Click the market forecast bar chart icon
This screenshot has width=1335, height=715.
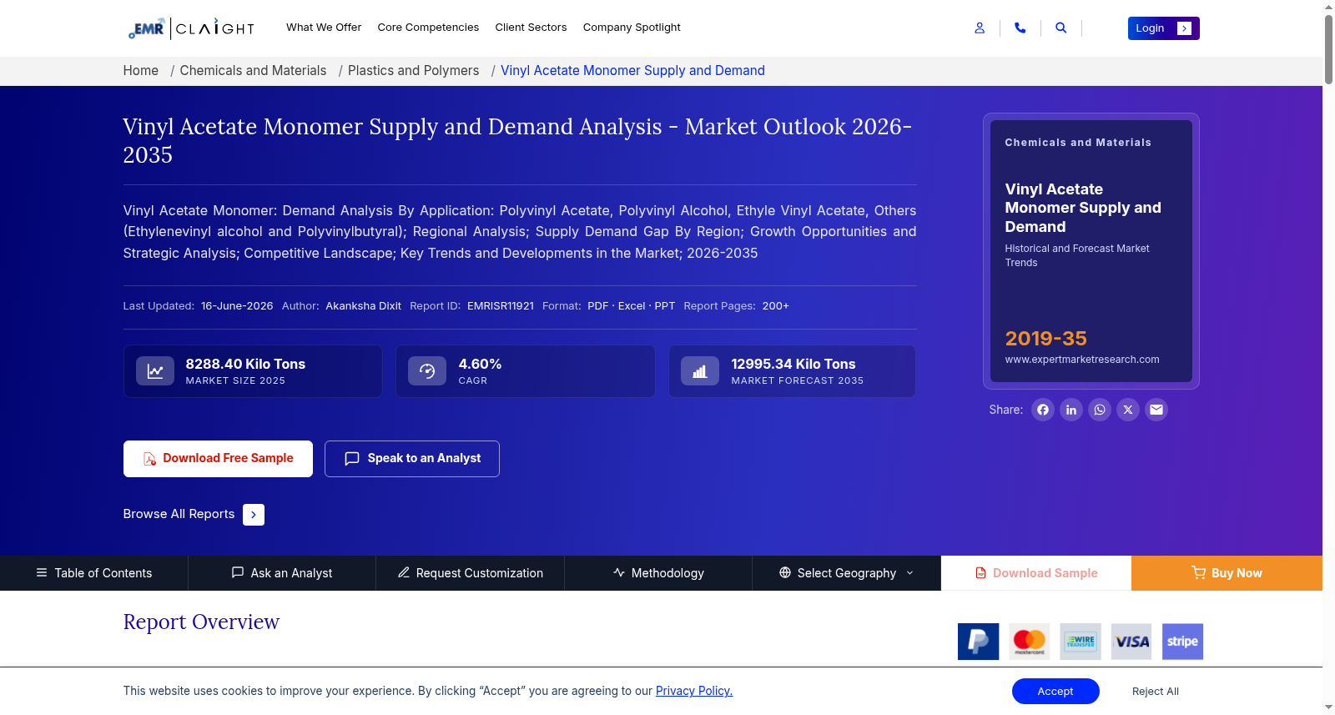700,371
